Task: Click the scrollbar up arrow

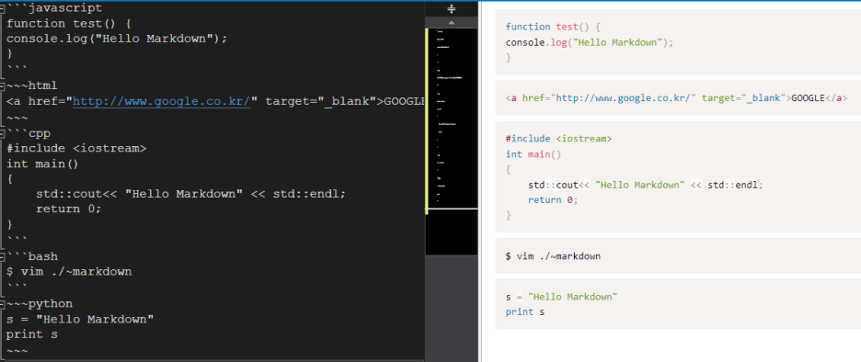Action: [452, 23]
